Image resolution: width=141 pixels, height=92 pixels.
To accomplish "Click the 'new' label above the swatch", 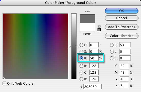I will (87, 11).
